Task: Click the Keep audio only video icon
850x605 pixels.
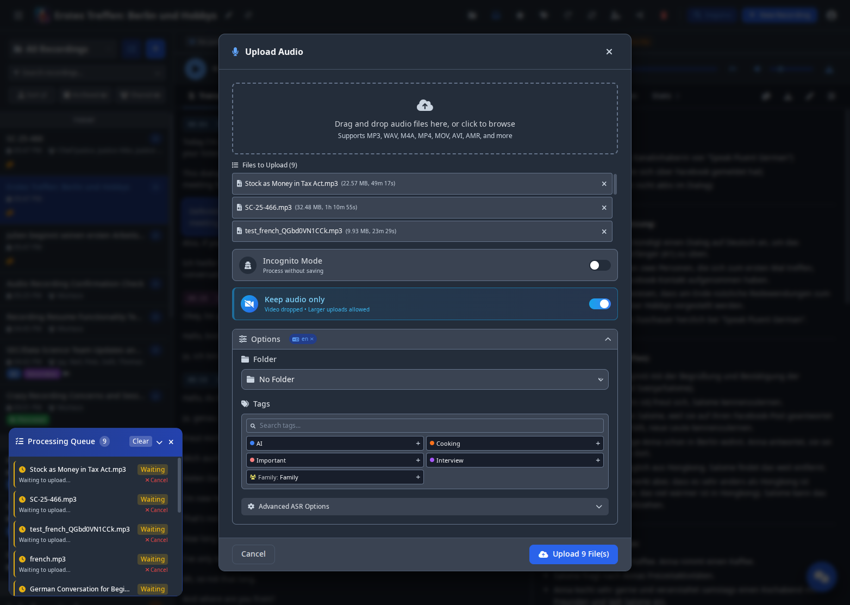Action: pos(249,304)
